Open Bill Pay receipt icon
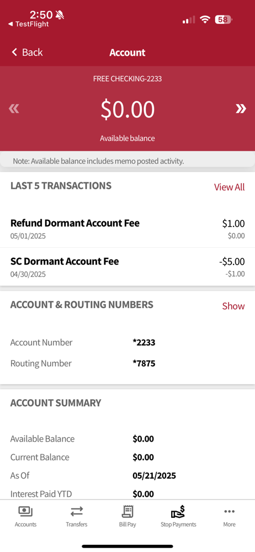The width and height of the screenshot is (255, 552). pyautogui.click(x=127, y=512)
